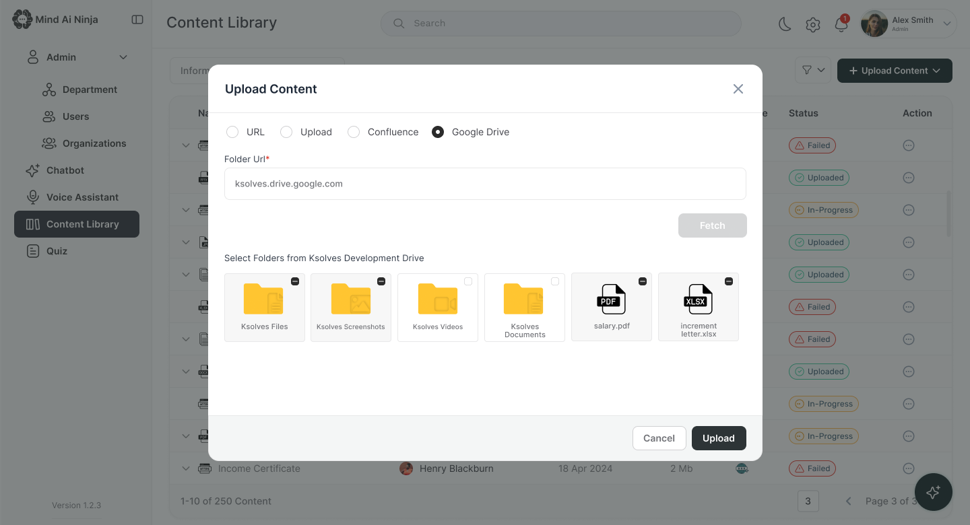Click the Status column header
The height and width of the screenshot is (525, 970).
(803, 113)
